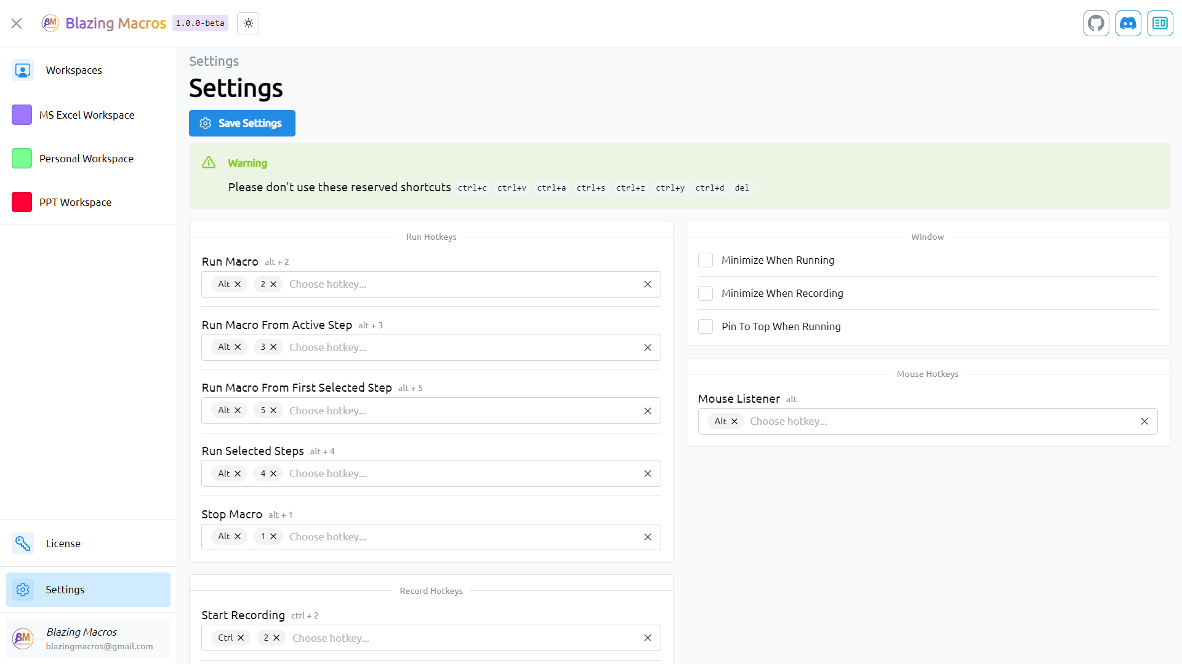Clear the Stop Macro hotkey field
The width and height of the screenshot is (1182, 664).
(648, 537)
